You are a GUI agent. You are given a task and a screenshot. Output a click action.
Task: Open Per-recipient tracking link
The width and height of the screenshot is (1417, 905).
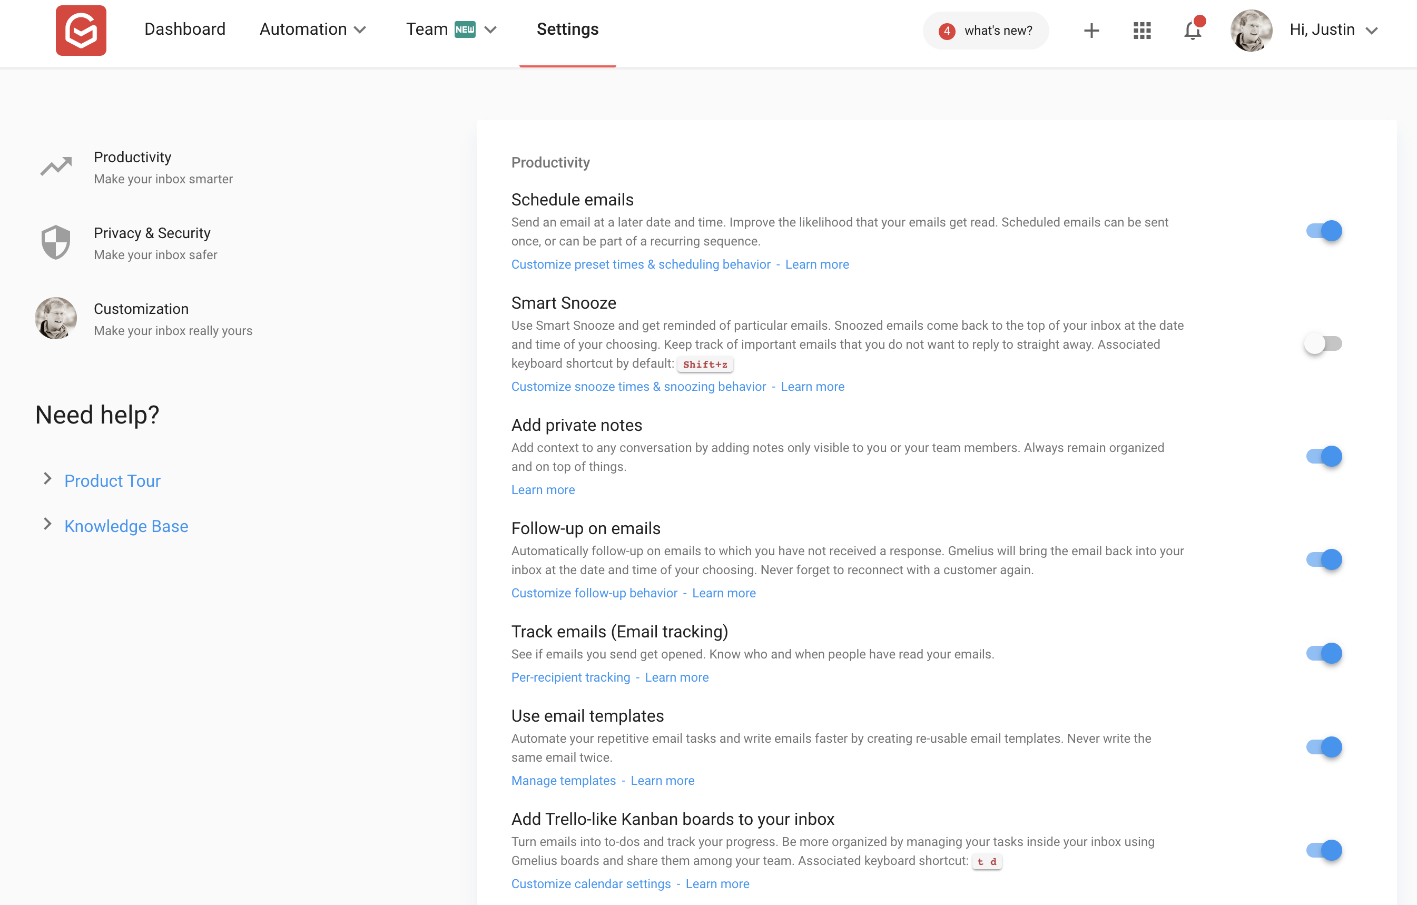[x=570, y=678]
